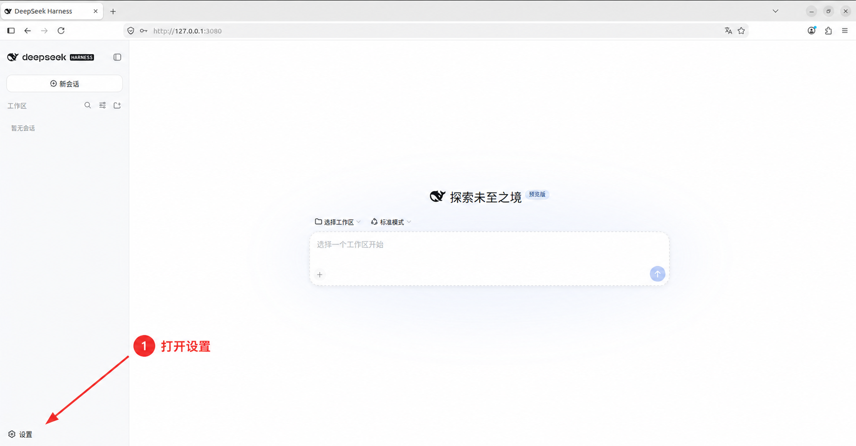856x446 pixels.
Task: Open the tracking protection shield icon
Action: [131, 31]
